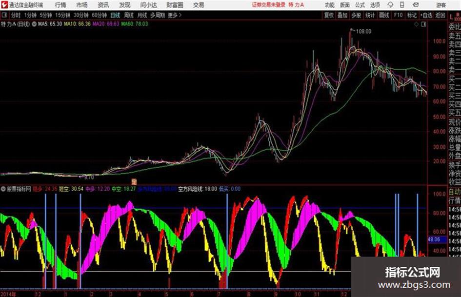
Task: Click the 游客 guest account label
Action: point(441,5)
